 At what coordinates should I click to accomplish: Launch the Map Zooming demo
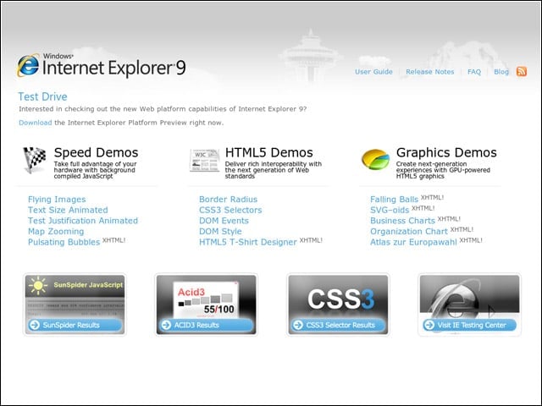tap(56, 231)
